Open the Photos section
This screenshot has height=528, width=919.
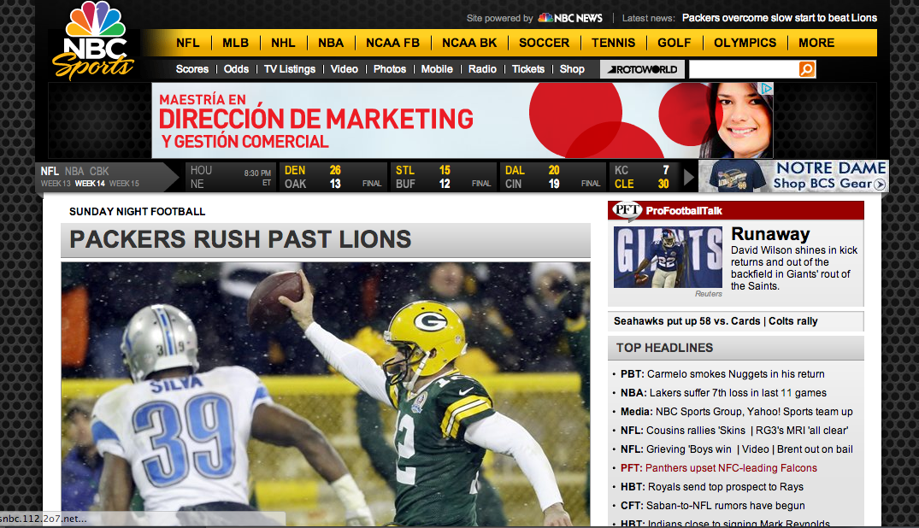pyautogui.click(x=390, y=69)
